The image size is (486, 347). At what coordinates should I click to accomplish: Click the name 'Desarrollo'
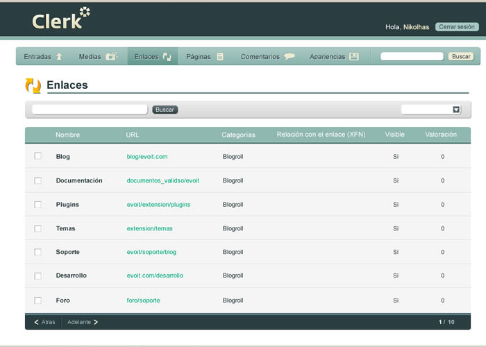pyautogui.click(x=72, y=276)
